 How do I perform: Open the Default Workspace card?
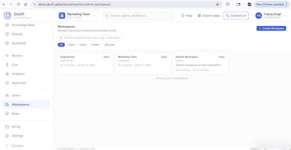201,63
